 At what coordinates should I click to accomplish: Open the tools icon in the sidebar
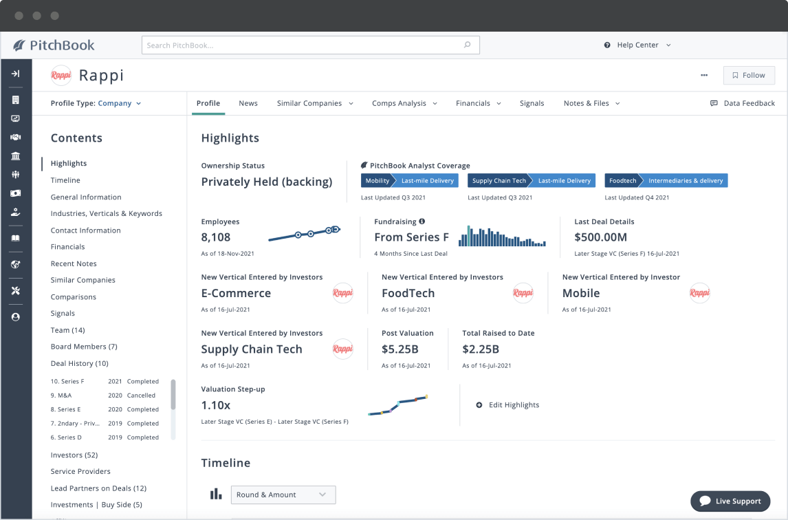(x=16, y=291)
